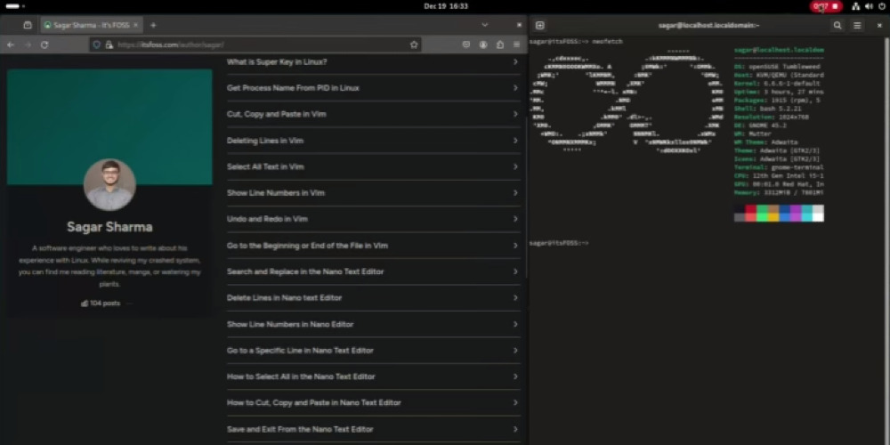Open the terminal hamburger menu
This screenshot has height=445, width=890.
pos(857,26)
